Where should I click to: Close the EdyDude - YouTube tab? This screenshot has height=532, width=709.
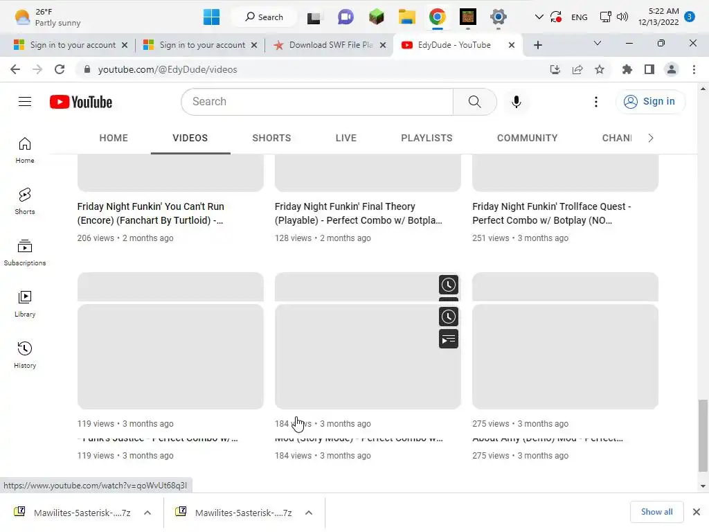[x=512, y=45]
